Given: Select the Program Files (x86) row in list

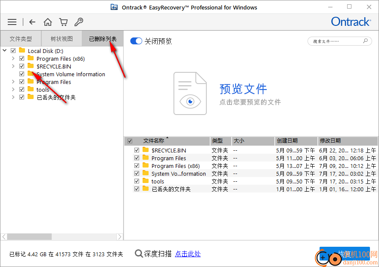Looking at the screenshot, I should (x=255, y=166).
